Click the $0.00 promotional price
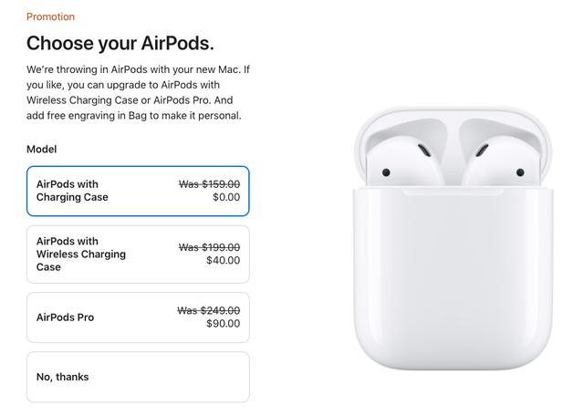This screenshot has width=584, height=416. pos(226,197)
